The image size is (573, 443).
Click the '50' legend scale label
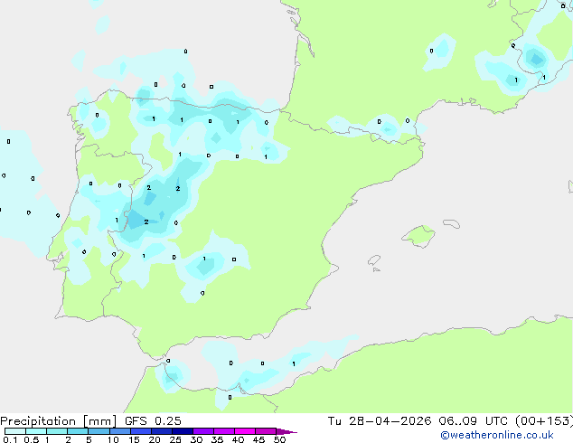[x=280, y=439]
